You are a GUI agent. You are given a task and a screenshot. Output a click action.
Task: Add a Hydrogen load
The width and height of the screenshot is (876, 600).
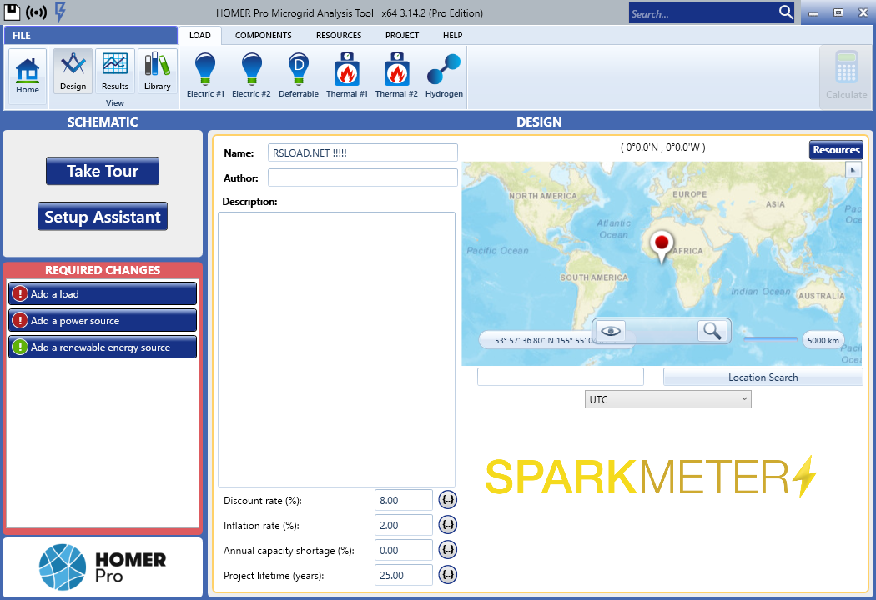pyautogui.click(x=444, y=75)
